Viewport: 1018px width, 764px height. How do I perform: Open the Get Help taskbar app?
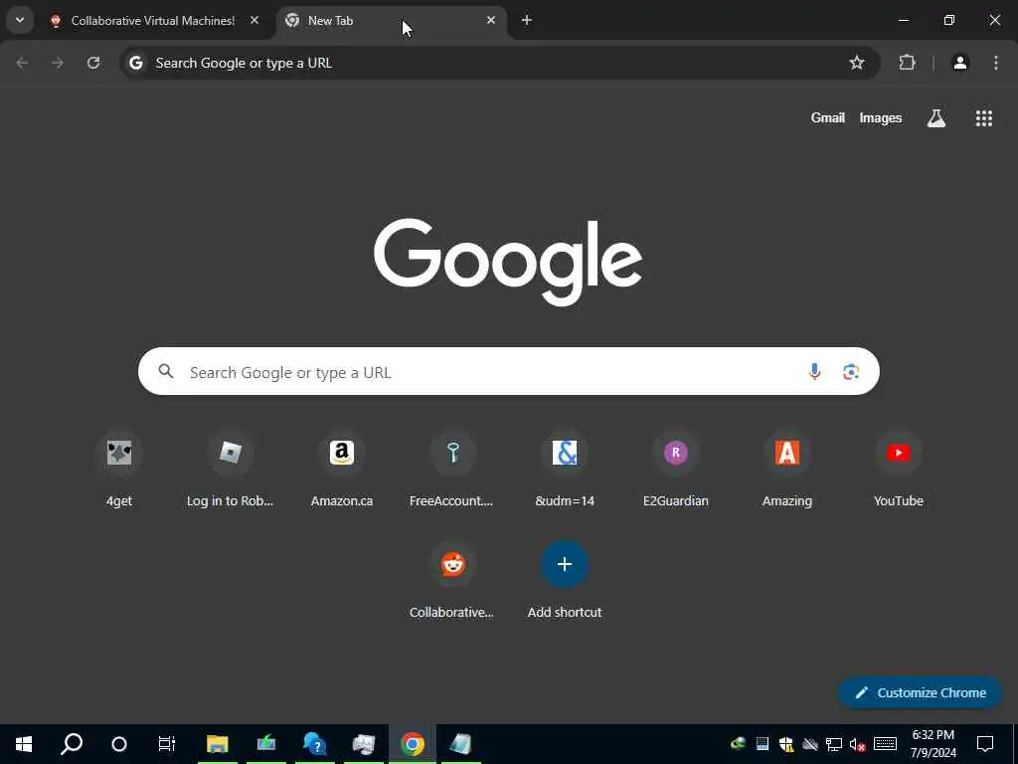pyautogui.click(x=315, y=744)
